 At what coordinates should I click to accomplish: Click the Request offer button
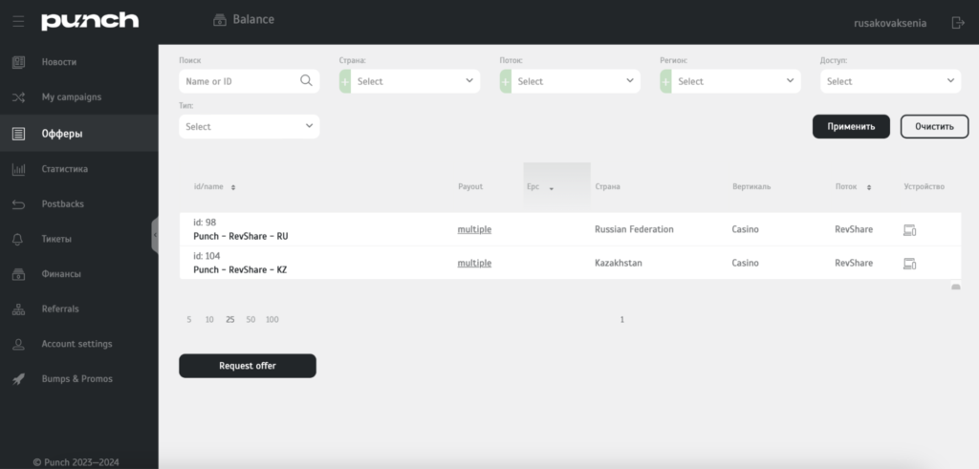coord(248,366)
